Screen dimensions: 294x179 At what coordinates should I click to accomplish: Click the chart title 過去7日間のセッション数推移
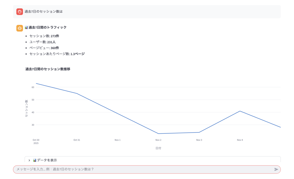click(48, 69)
